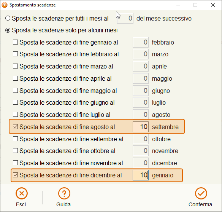Screen dimensions: 222x212
Task: Enable the fine gennaio checkbox
Action: 15,42
